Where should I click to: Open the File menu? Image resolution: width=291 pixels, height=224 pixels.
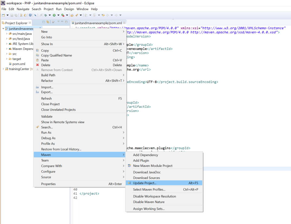tap(4, 9)
